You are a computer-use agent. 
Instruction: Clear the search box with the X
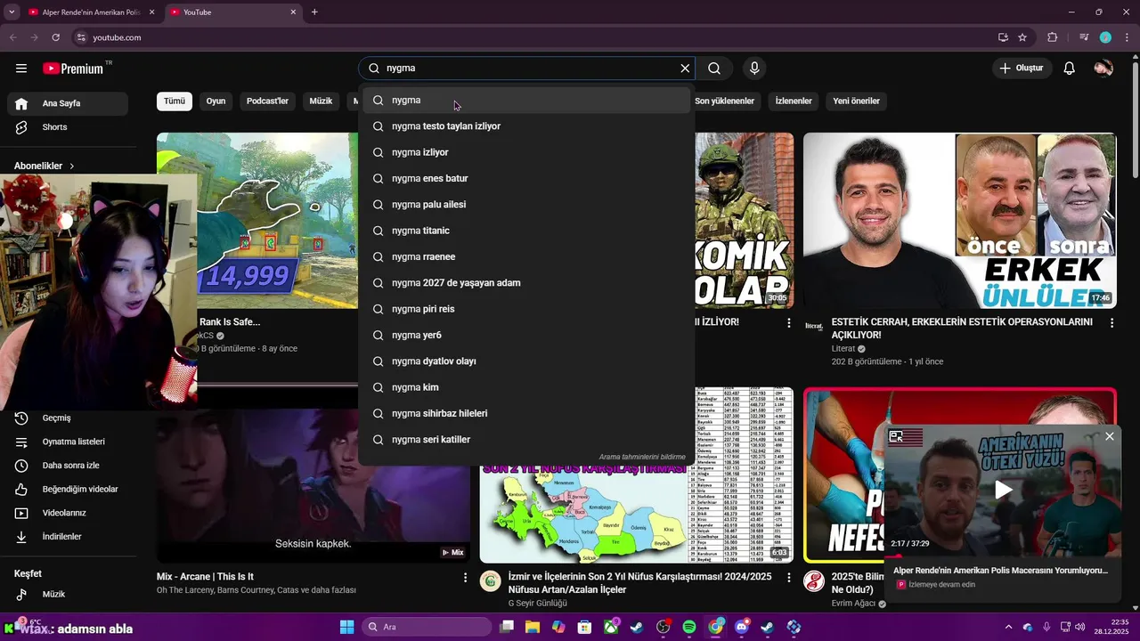coord(685,69)
